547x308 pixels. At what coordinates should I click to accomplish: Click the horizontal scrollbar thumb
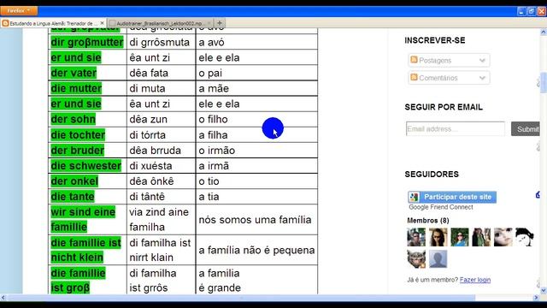(241, 298)
